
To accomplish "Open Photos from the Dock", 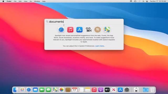I will click(x=61, y=90).
